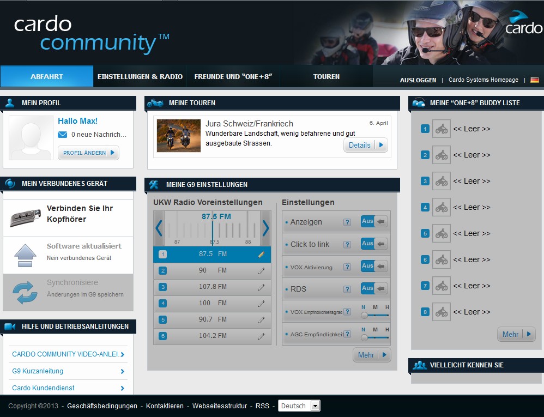Open Kontaktieren footer link
Viewport: 544px width, 417px height.
[x=165, y=406]
